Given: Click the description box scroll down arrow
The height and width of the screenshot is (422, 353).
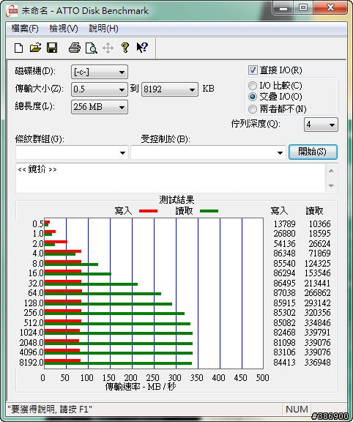Looking at the screenshot, I should [331, 185].
